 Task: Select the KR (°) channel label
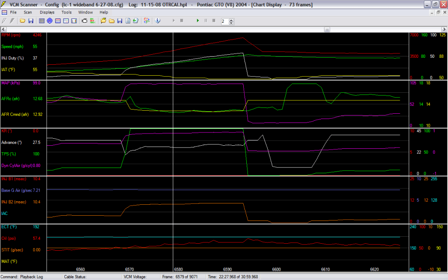[x=7, y=131]
